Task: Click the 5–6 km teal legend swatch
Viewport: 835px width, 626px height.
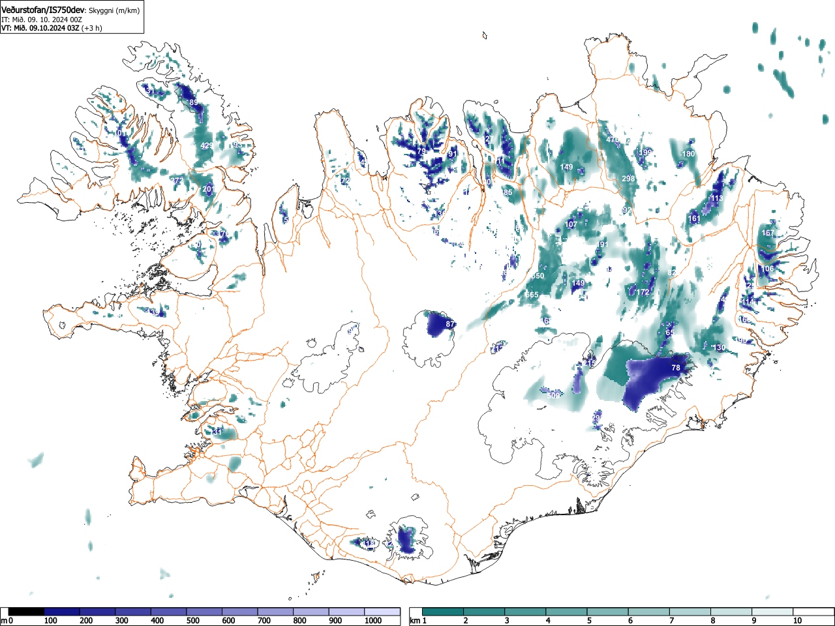Action: pyautogui.click(x=607, y=612)
